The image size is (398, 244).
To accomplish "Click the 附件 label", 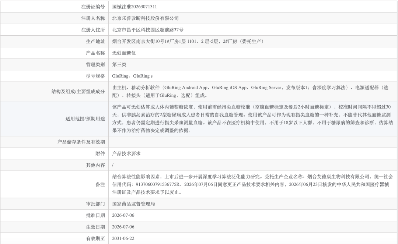I will tap(100, 153).
